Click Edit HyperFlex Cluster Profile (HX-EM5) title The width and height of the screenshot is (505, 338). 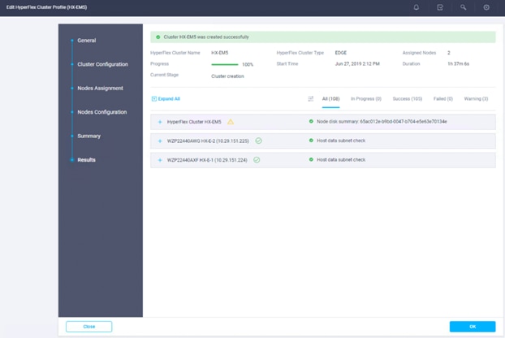click(47, 7)
